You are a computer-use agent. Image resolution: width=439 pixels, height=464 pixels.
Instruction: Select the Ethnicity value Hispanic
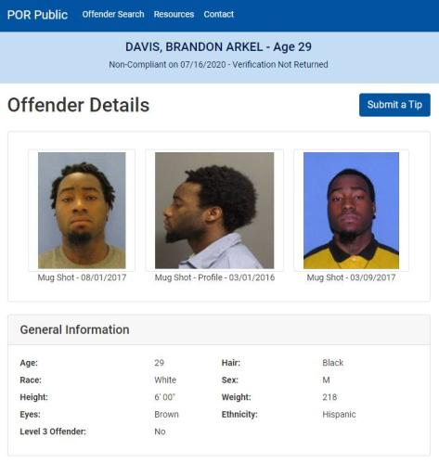coord(339,415)
